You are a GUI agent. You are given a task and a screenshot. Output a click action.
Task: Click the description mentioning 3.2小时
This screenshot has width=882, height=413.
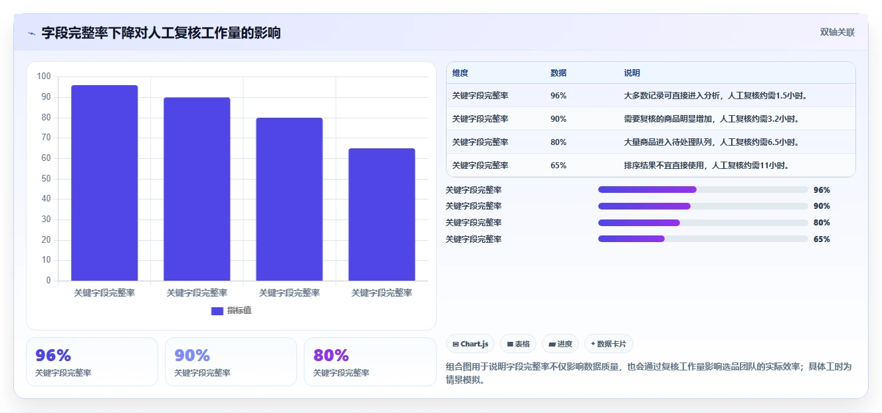click(x=711, y=119)
